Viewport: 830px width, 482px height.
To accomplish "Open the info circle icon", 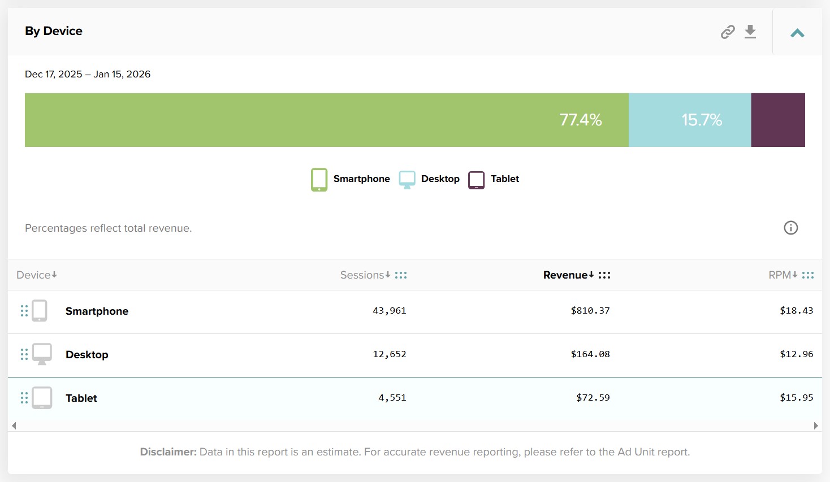I will [790, 228].
